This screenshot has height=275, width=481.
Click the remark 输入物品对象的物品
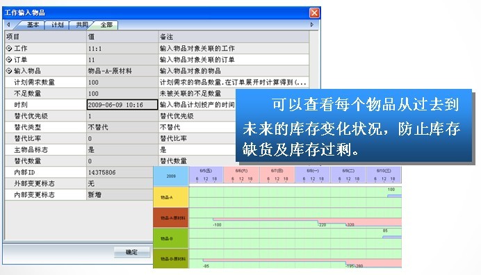coord(190,71)
